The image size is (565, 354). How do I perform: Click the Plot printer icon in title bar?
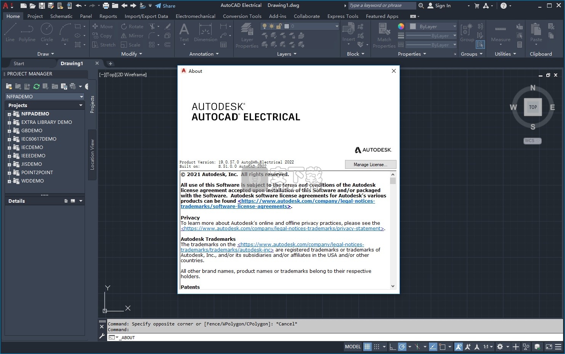[x=106, y=6]
